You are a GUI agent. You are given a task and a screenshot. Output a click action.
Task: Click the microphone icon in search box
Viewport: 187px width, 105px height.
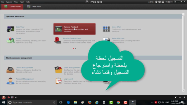(54, 102)
